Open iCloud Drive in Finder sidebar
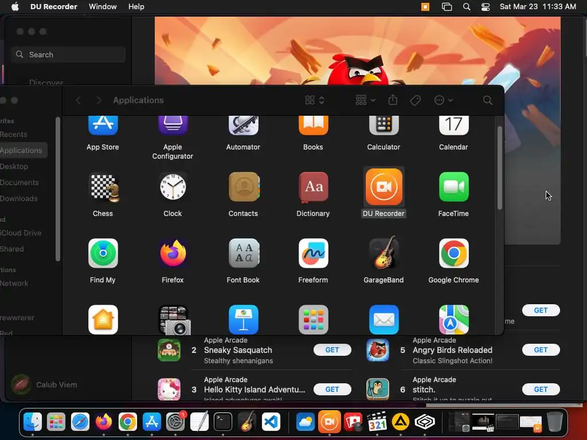This screenshot has height=440, width=587. click(21, 233)
